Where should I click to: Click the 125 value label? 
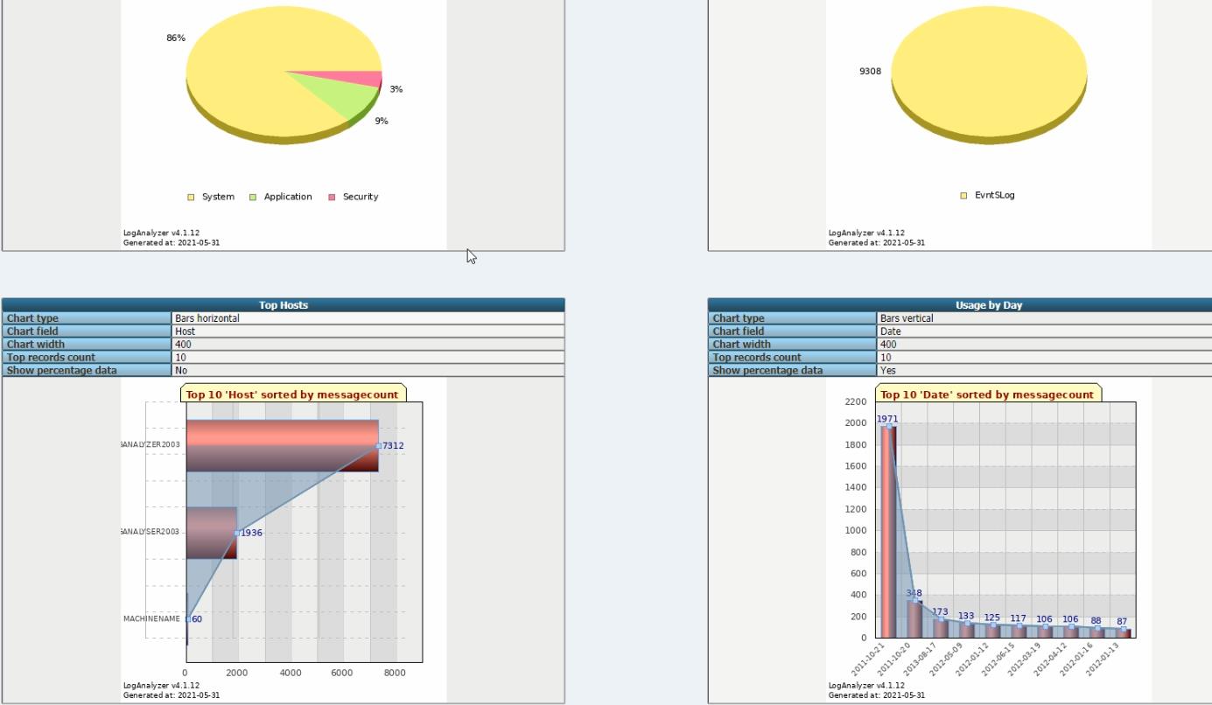pos(991,618)
